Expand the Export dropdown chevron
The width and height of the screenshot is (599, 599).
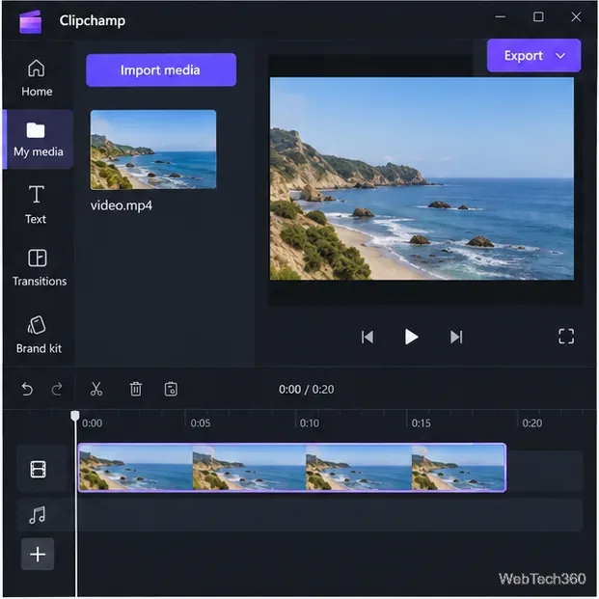tap(560, 56)
